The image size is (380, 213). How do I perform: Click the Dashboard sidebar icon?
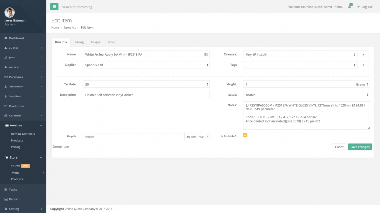6,38
